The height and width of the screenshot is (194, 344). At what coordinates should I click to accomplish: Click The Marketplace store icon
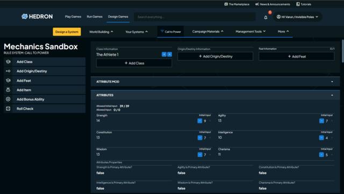click(x=226, y=4)
